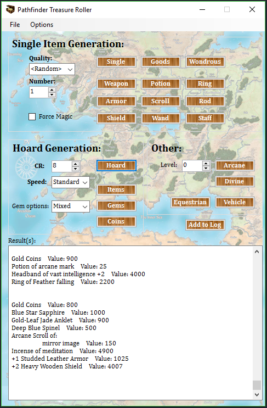The image size is (267, 408).
Task: Click the results scrollbar thumb
Action: [x=257, y=385]
